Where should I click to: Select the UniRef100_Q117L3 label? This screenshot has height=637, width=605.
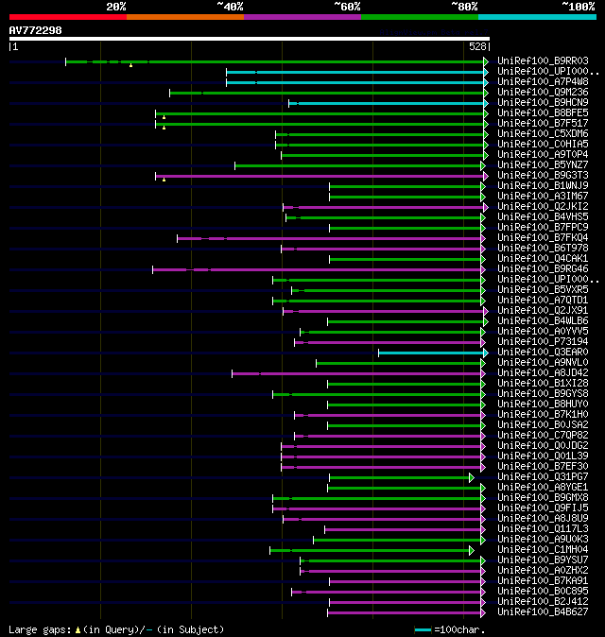click(543, 529)
